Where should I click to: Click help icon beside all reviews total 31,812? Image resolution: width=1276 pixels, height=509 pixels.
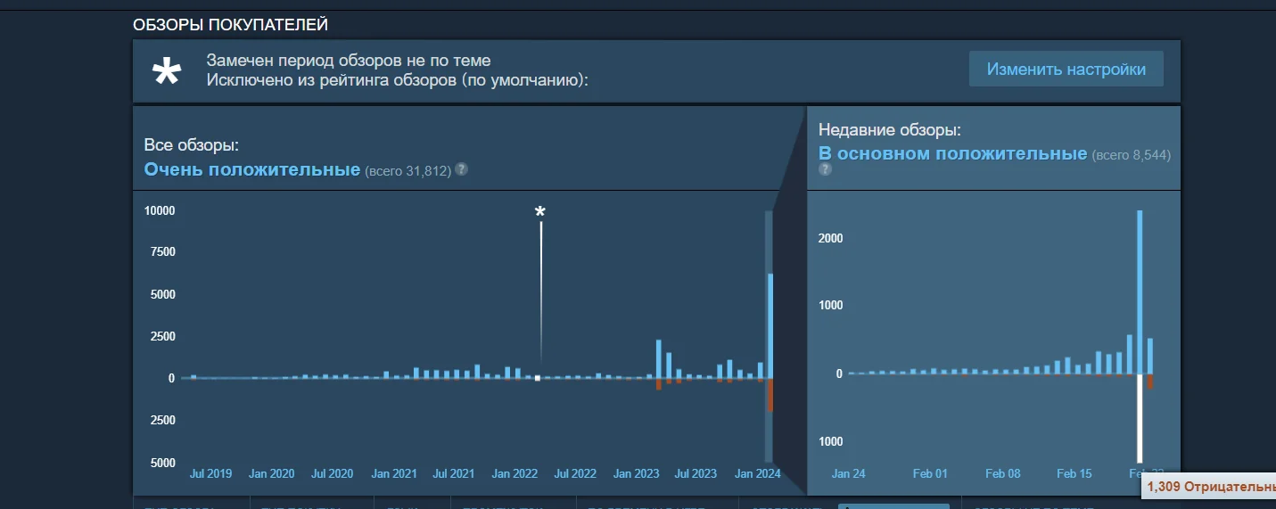(461, 169)
